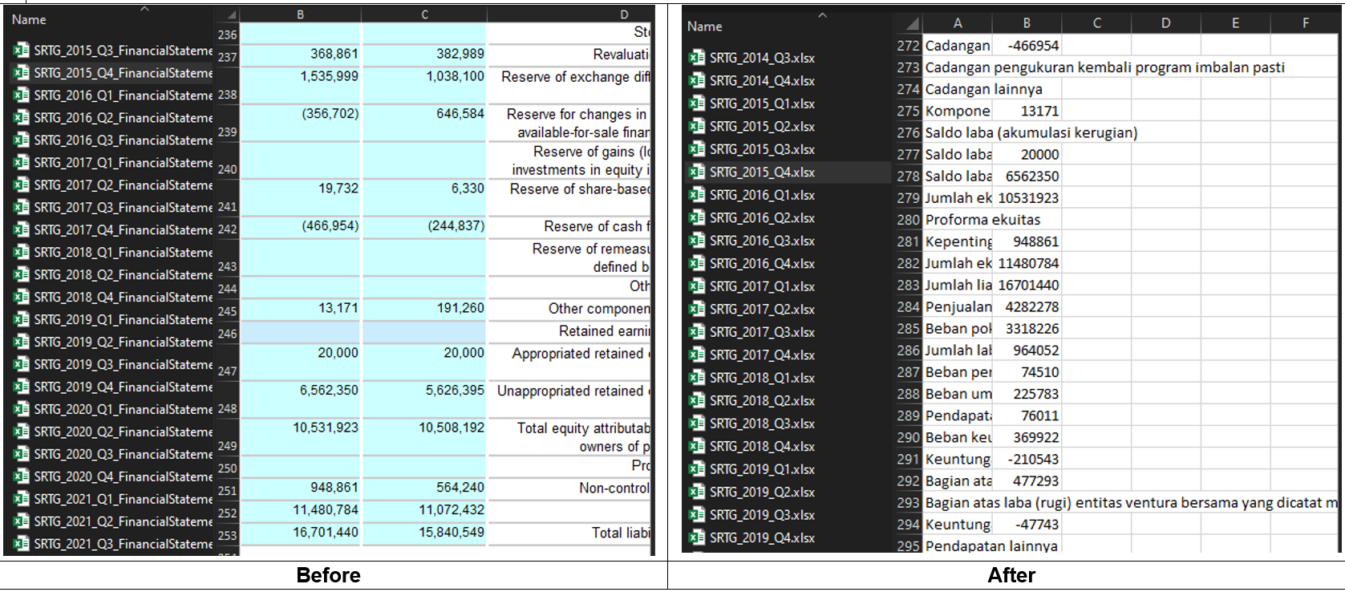Click Excel icon of SRTG_2020_Q1_FinancialStatement file

(x=21, y=410)
